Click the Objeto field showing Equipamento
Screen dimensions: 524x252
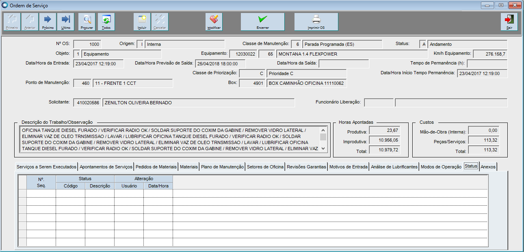pyautogui.click(x=121, y=54)
